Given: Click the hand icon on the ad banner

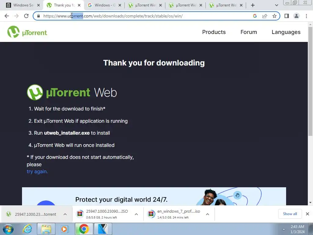Looking at the screenshot, I should pyautogui.click(x=237, y=195).
